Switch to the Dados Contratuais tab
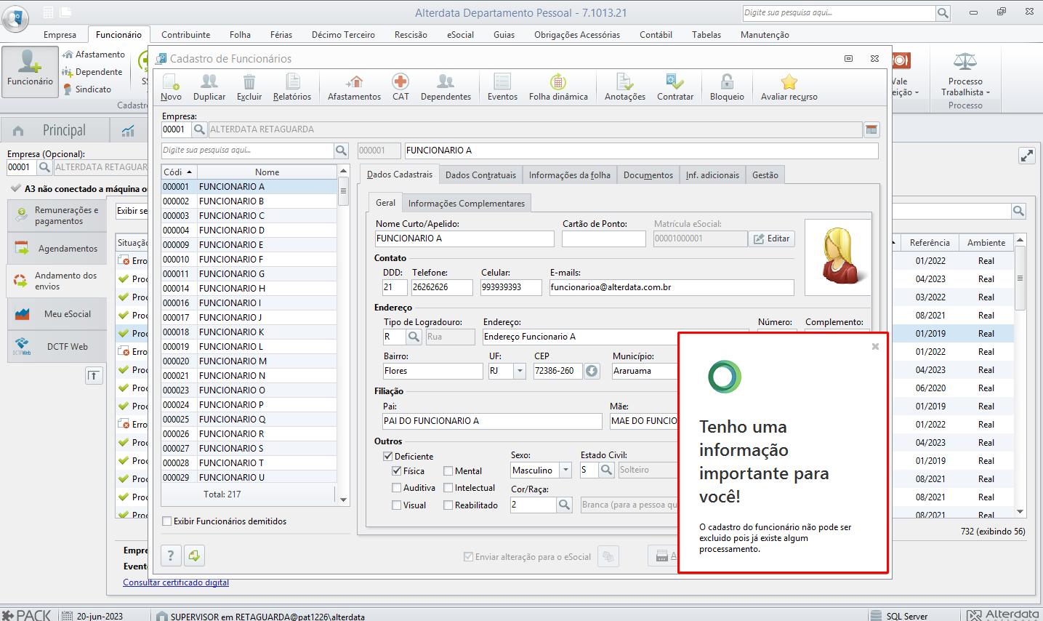 point(480,175)
